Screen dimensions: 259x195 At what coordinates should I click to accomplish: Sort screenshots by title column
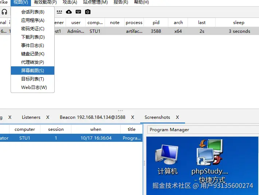pyautogui.click(x=132, y=129)
